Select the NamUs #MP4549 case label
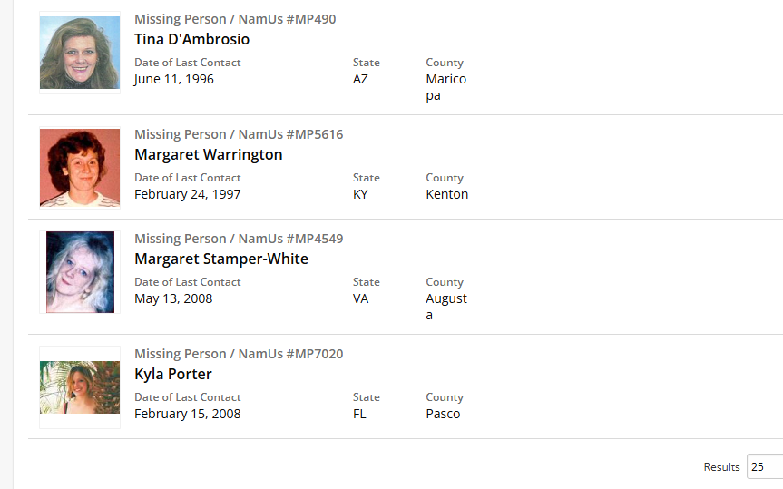The height and width of the screenshot is (489, 783). (x=239, y=239)
